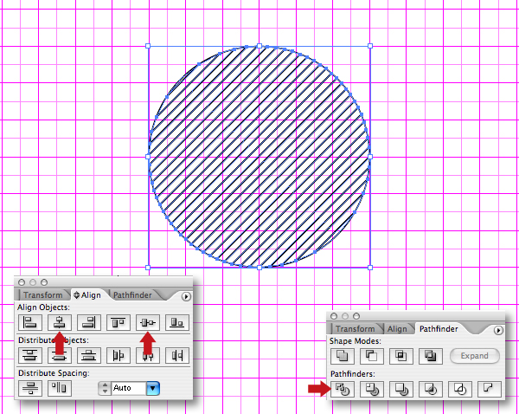Apply Intersect Shape Areas mode
The image size is (519, 414).
pos(401,356)
